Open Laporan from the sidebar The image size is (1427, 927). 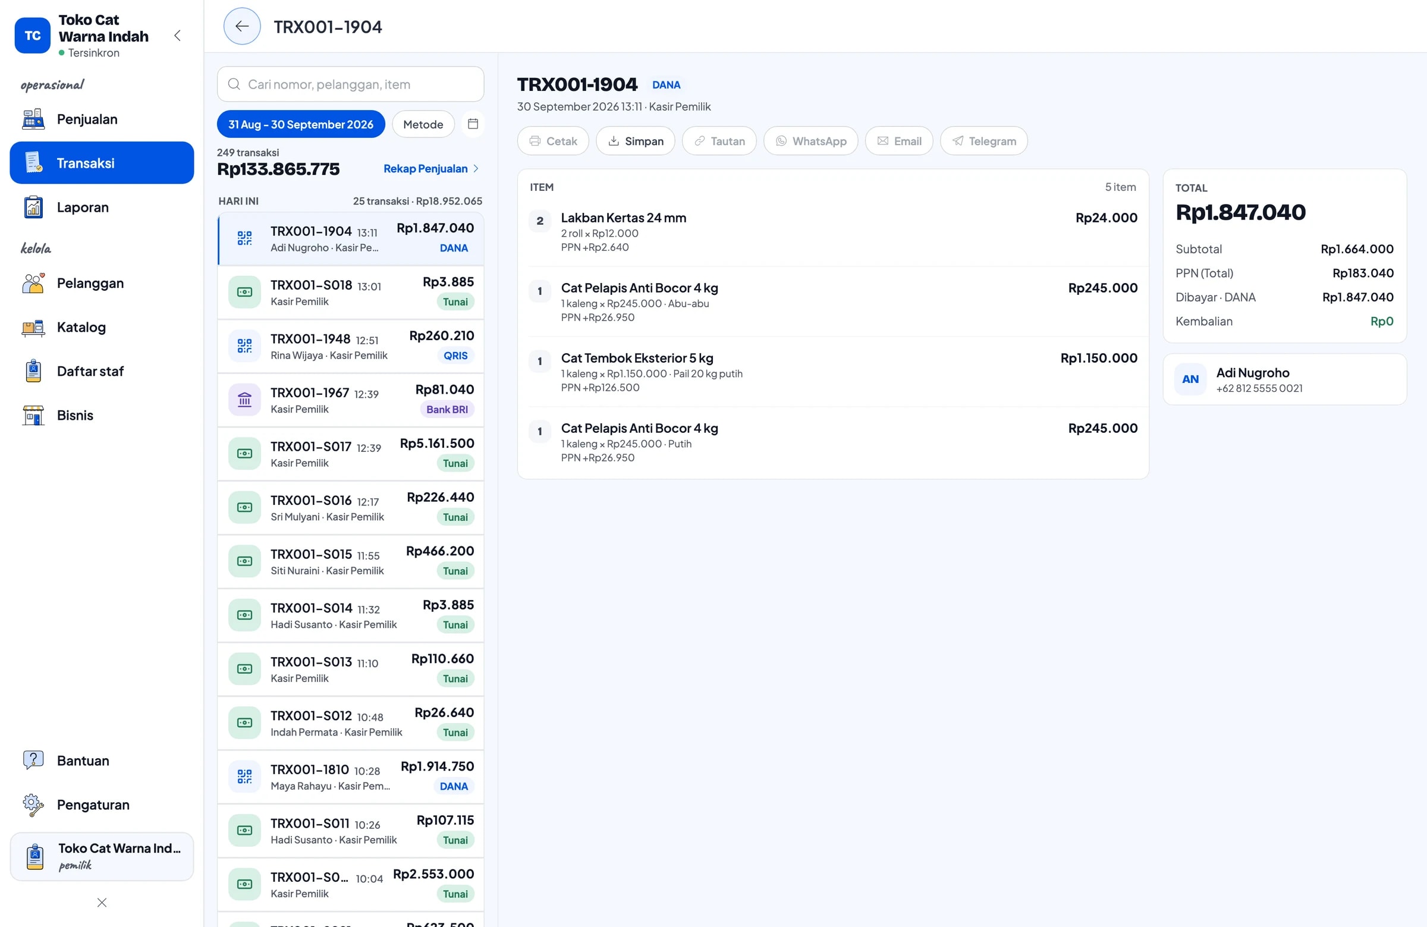102,208
